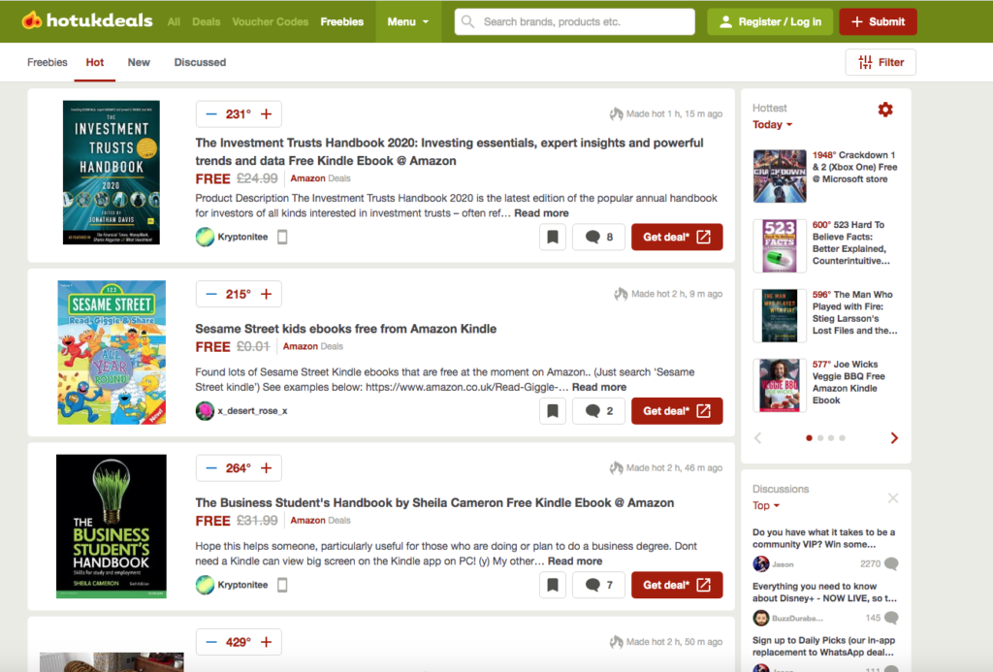Image resolution: width=993 pixels, height=672 pixels.
Task: Switch to the Hot tab
Action: click(x=95, y=62)
